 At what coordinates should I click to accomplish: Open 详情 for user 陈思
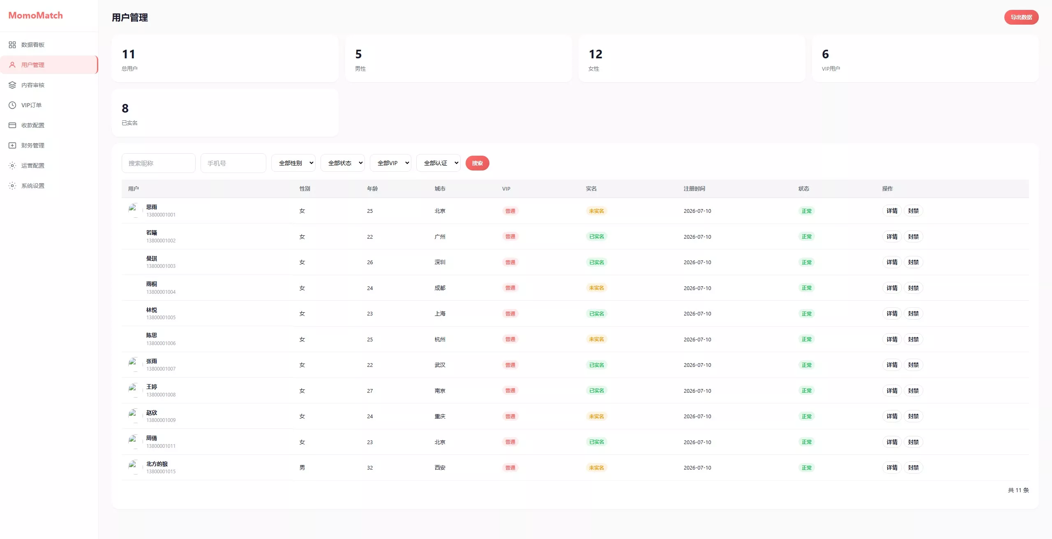pyautogui.click(x=892, y=339)
